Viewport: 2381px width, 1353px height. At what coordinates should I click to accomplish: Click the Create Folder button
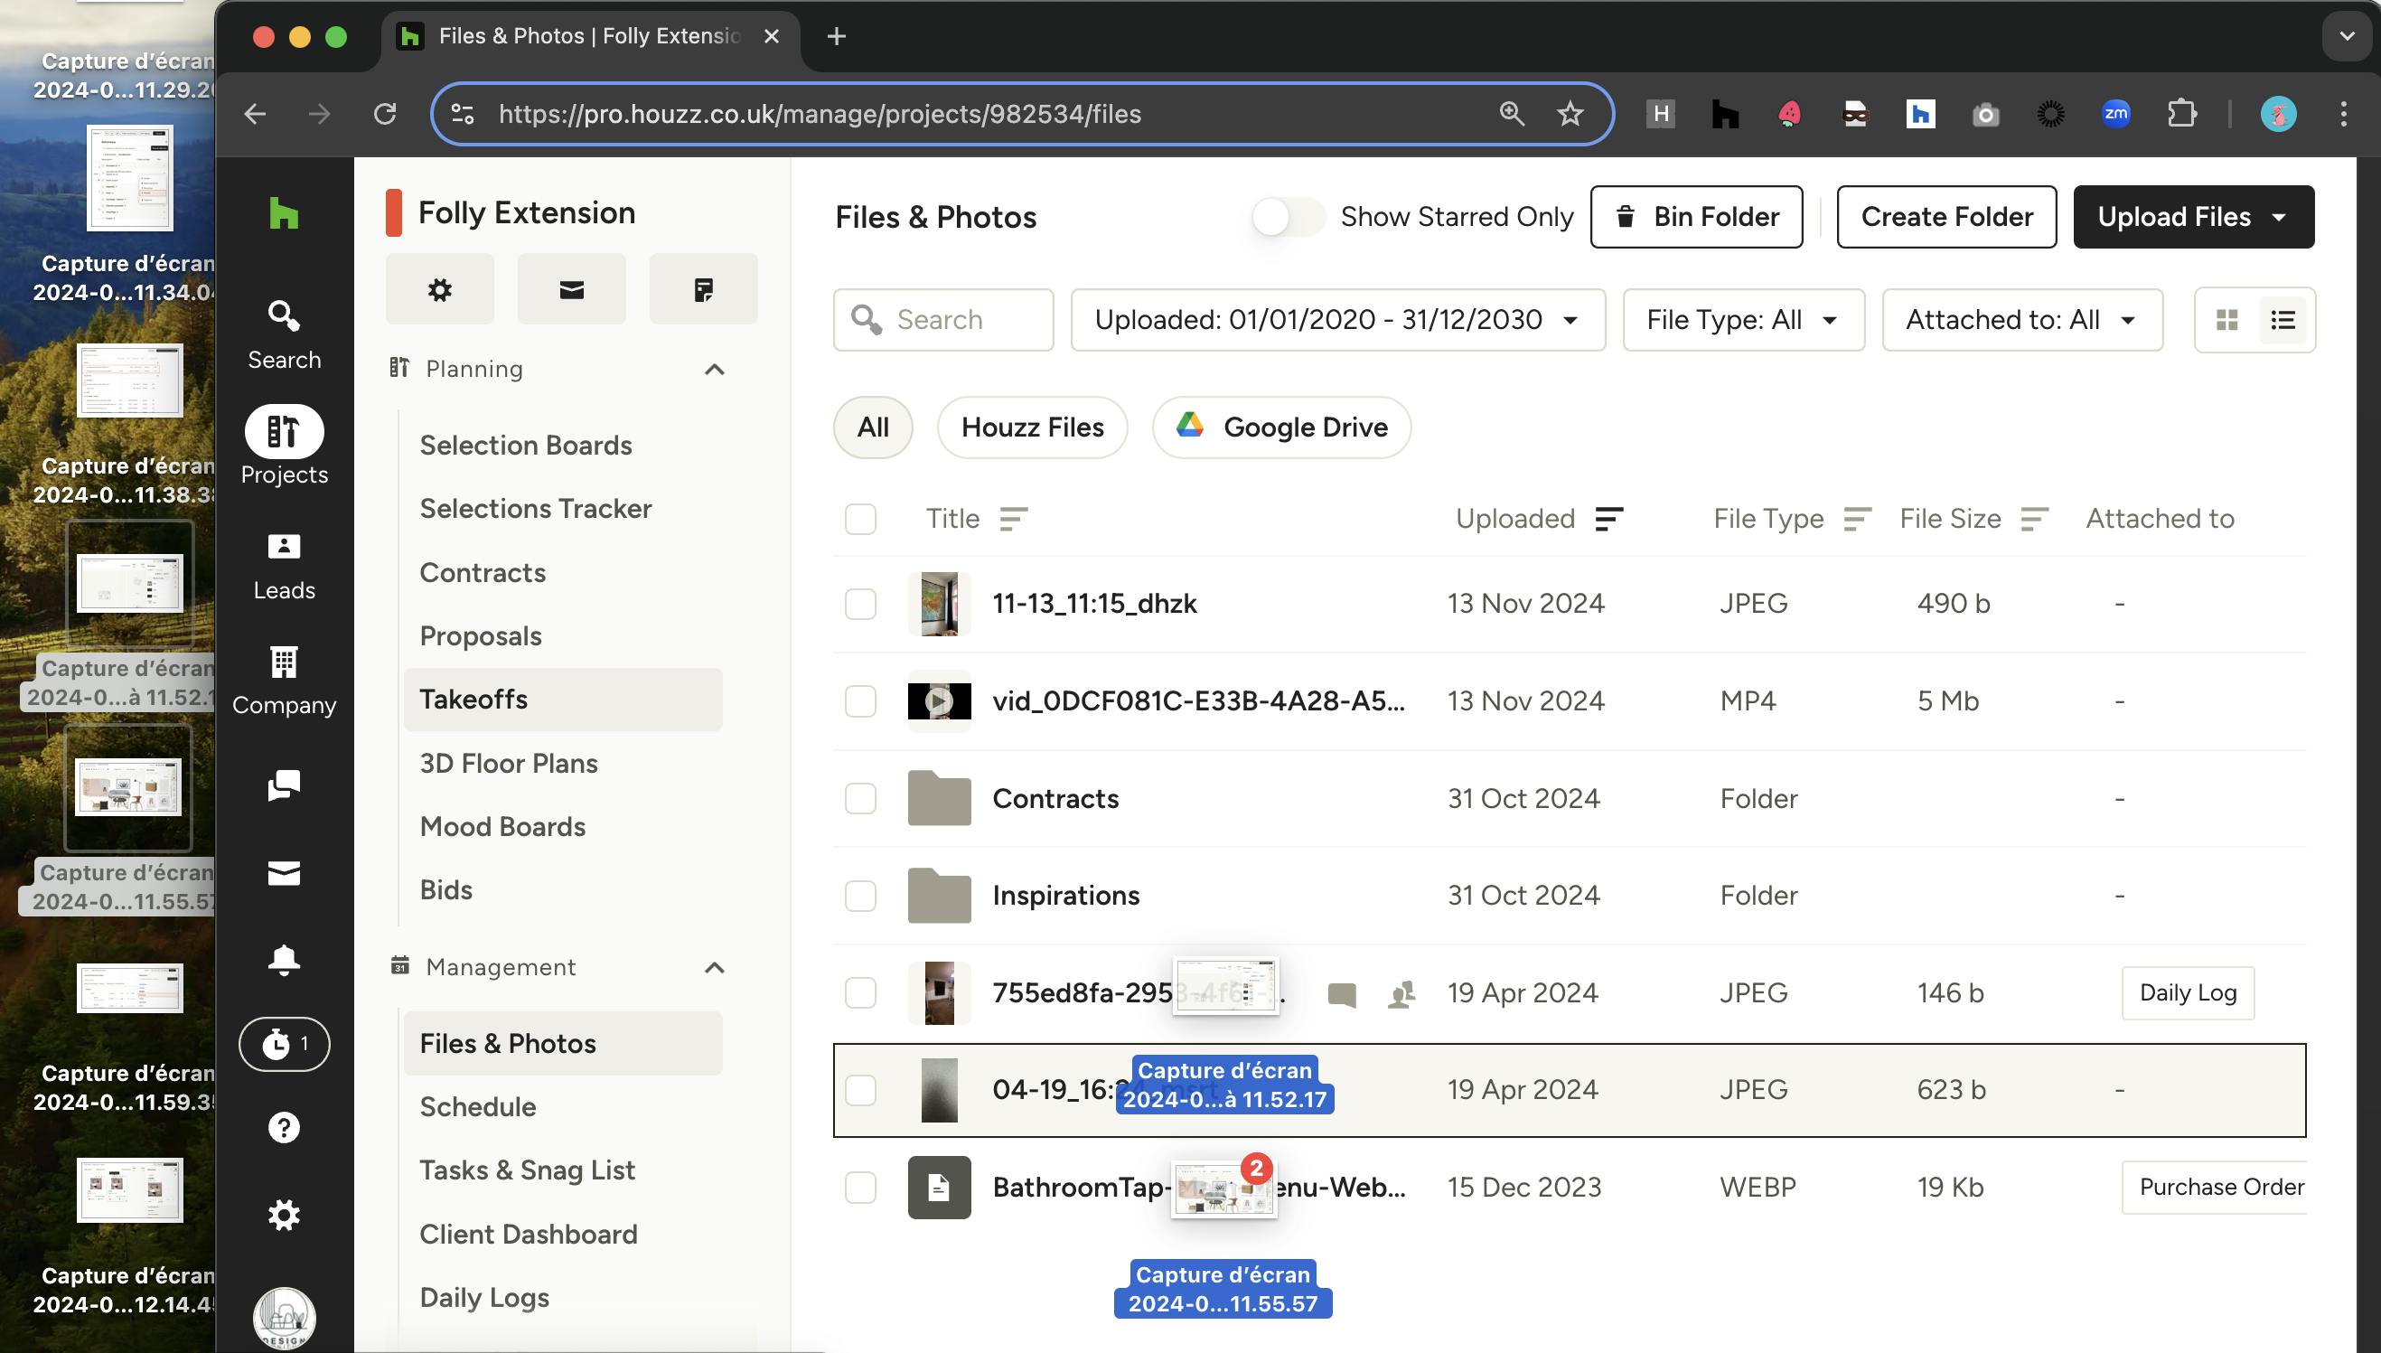(1946, 217)
